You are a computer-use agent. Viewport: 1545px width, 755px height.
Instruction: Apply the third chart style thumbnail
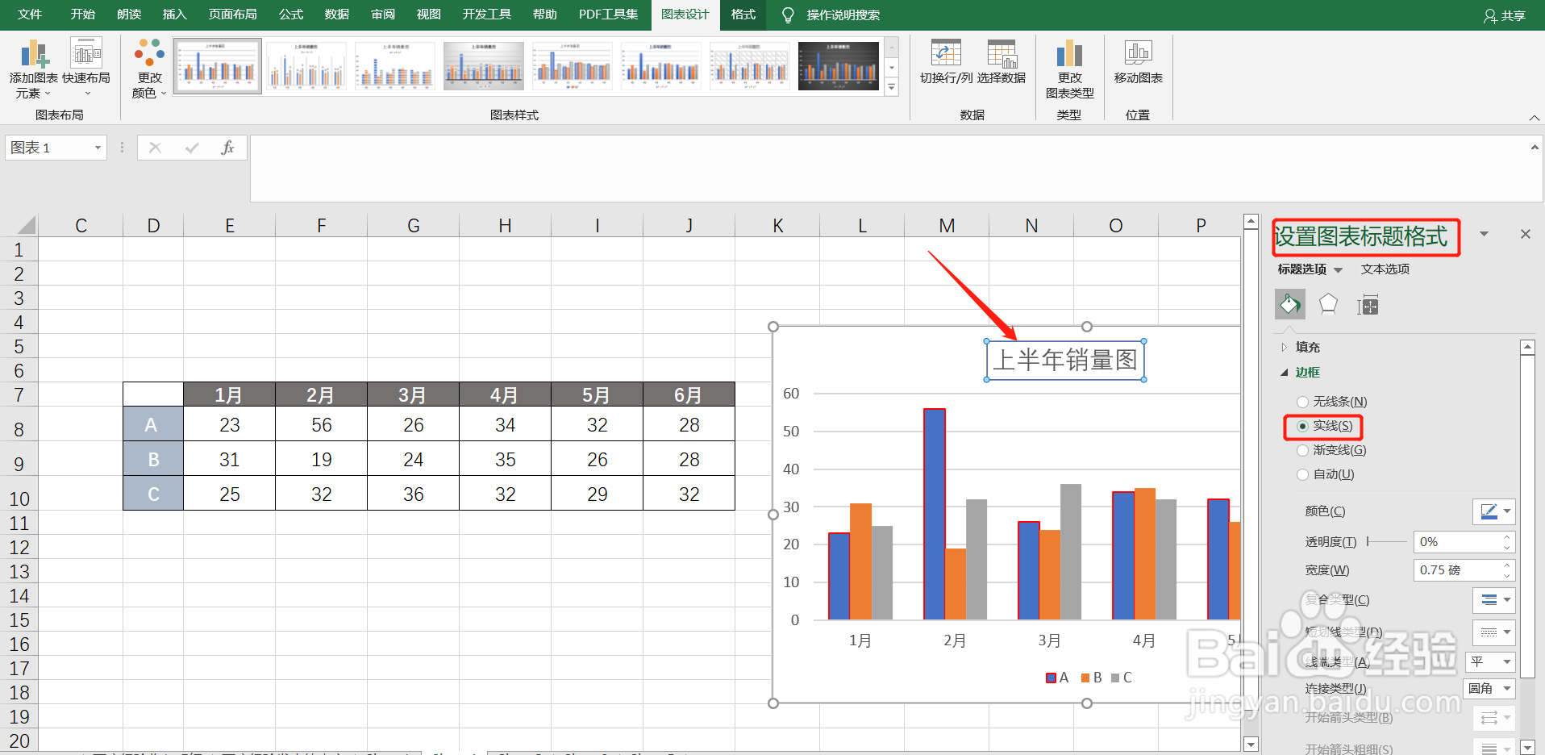click(x=395, y=65)
